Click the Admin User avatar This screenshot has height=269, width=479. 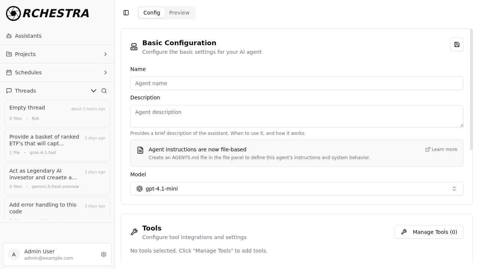pyautogui.click(x=14, y=254)
